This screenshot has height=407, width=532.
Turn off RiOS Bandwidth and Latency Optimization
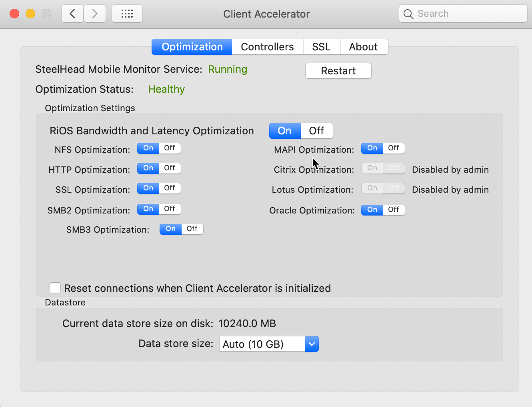click(x=316, y=131)
